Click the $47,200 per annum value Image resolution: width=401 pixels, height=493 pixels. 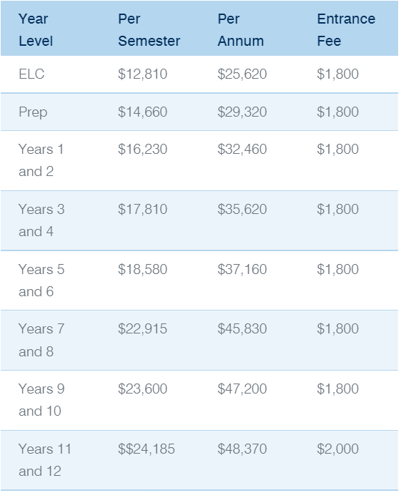(242, 389)
